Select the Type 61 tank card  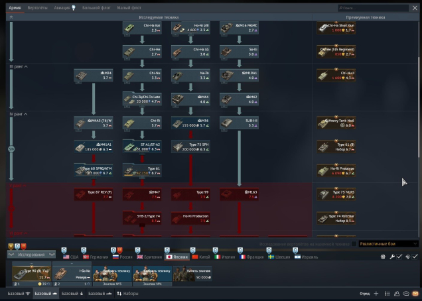pos(142,171)
